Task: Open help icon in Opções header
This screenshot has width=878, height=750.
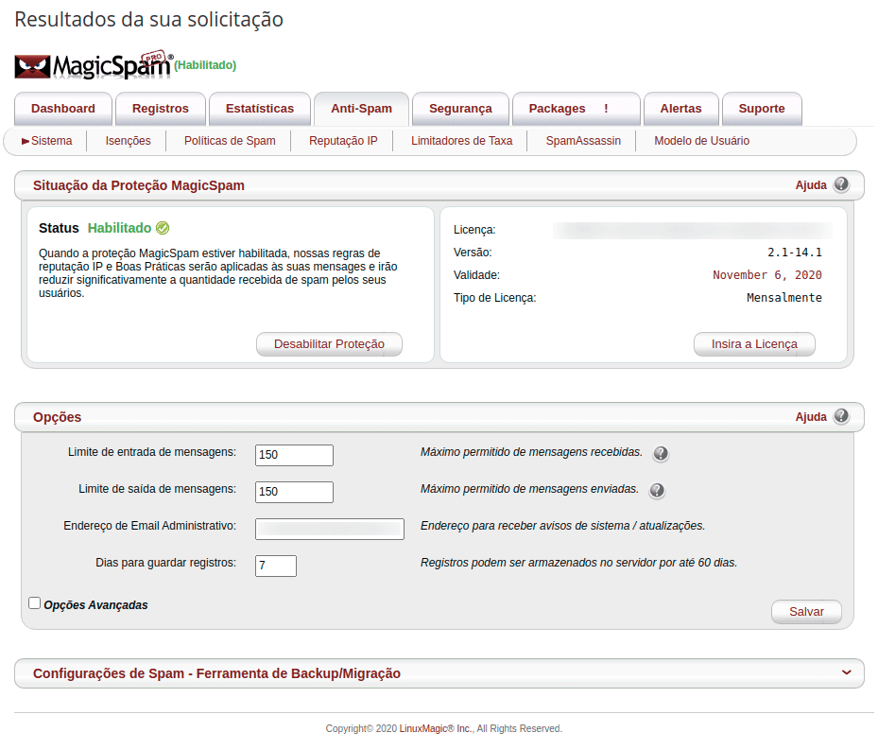Action: [840, 416]
